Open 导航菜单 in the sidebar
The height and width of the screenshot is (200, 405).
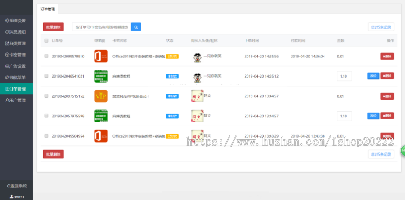[x=17, y=78]
